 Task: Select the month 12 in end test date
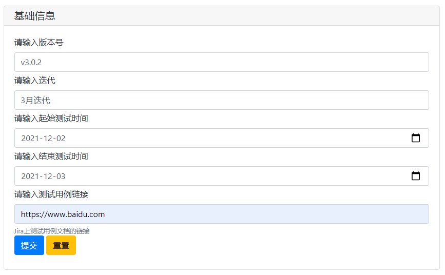[x=47, y=176]
